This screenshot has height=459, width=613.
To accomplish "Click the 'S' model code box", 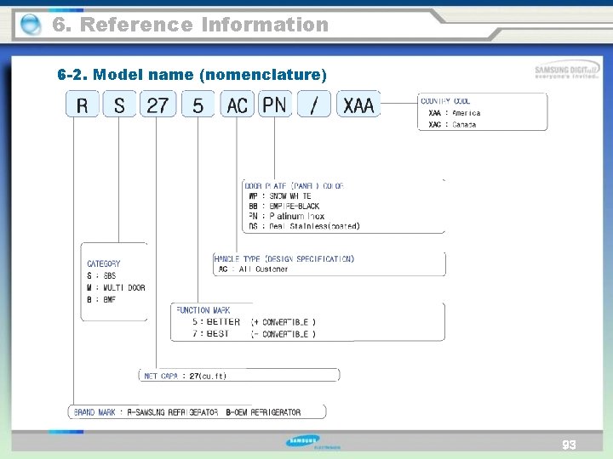I will [x=119, y=104].
